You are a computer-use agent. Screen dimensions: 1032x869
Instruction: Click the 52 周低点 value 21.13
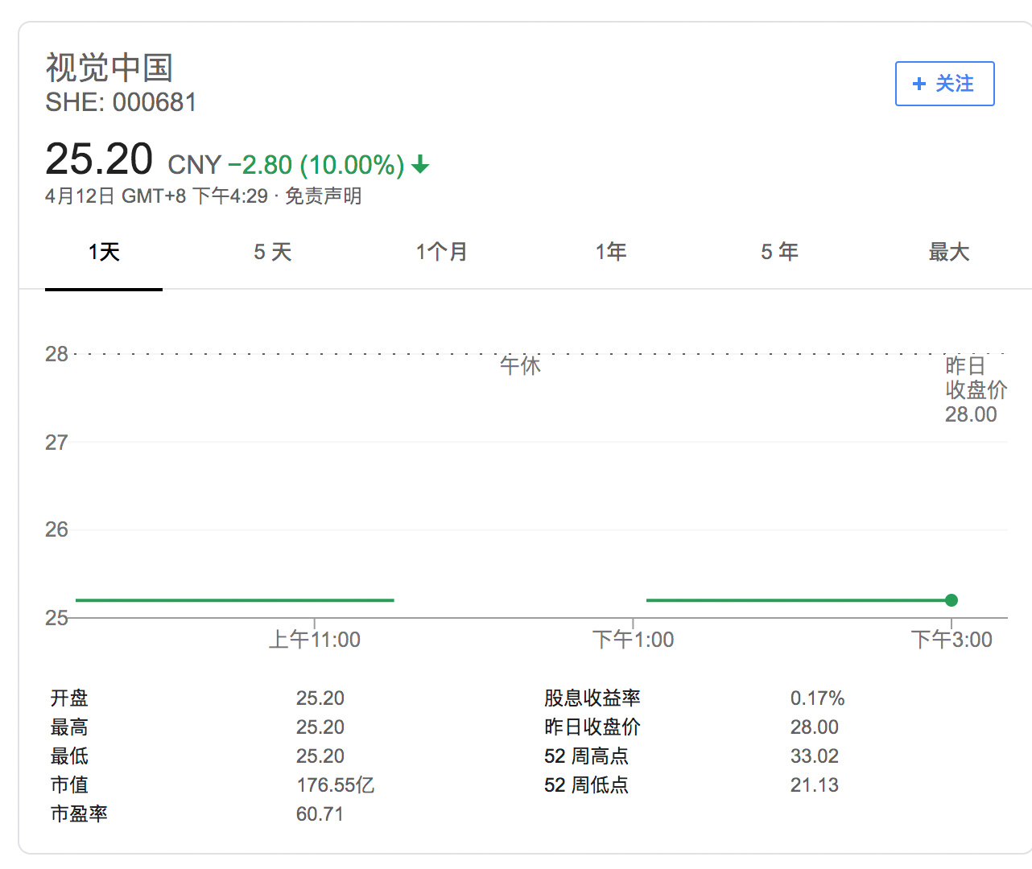[815, 785]
